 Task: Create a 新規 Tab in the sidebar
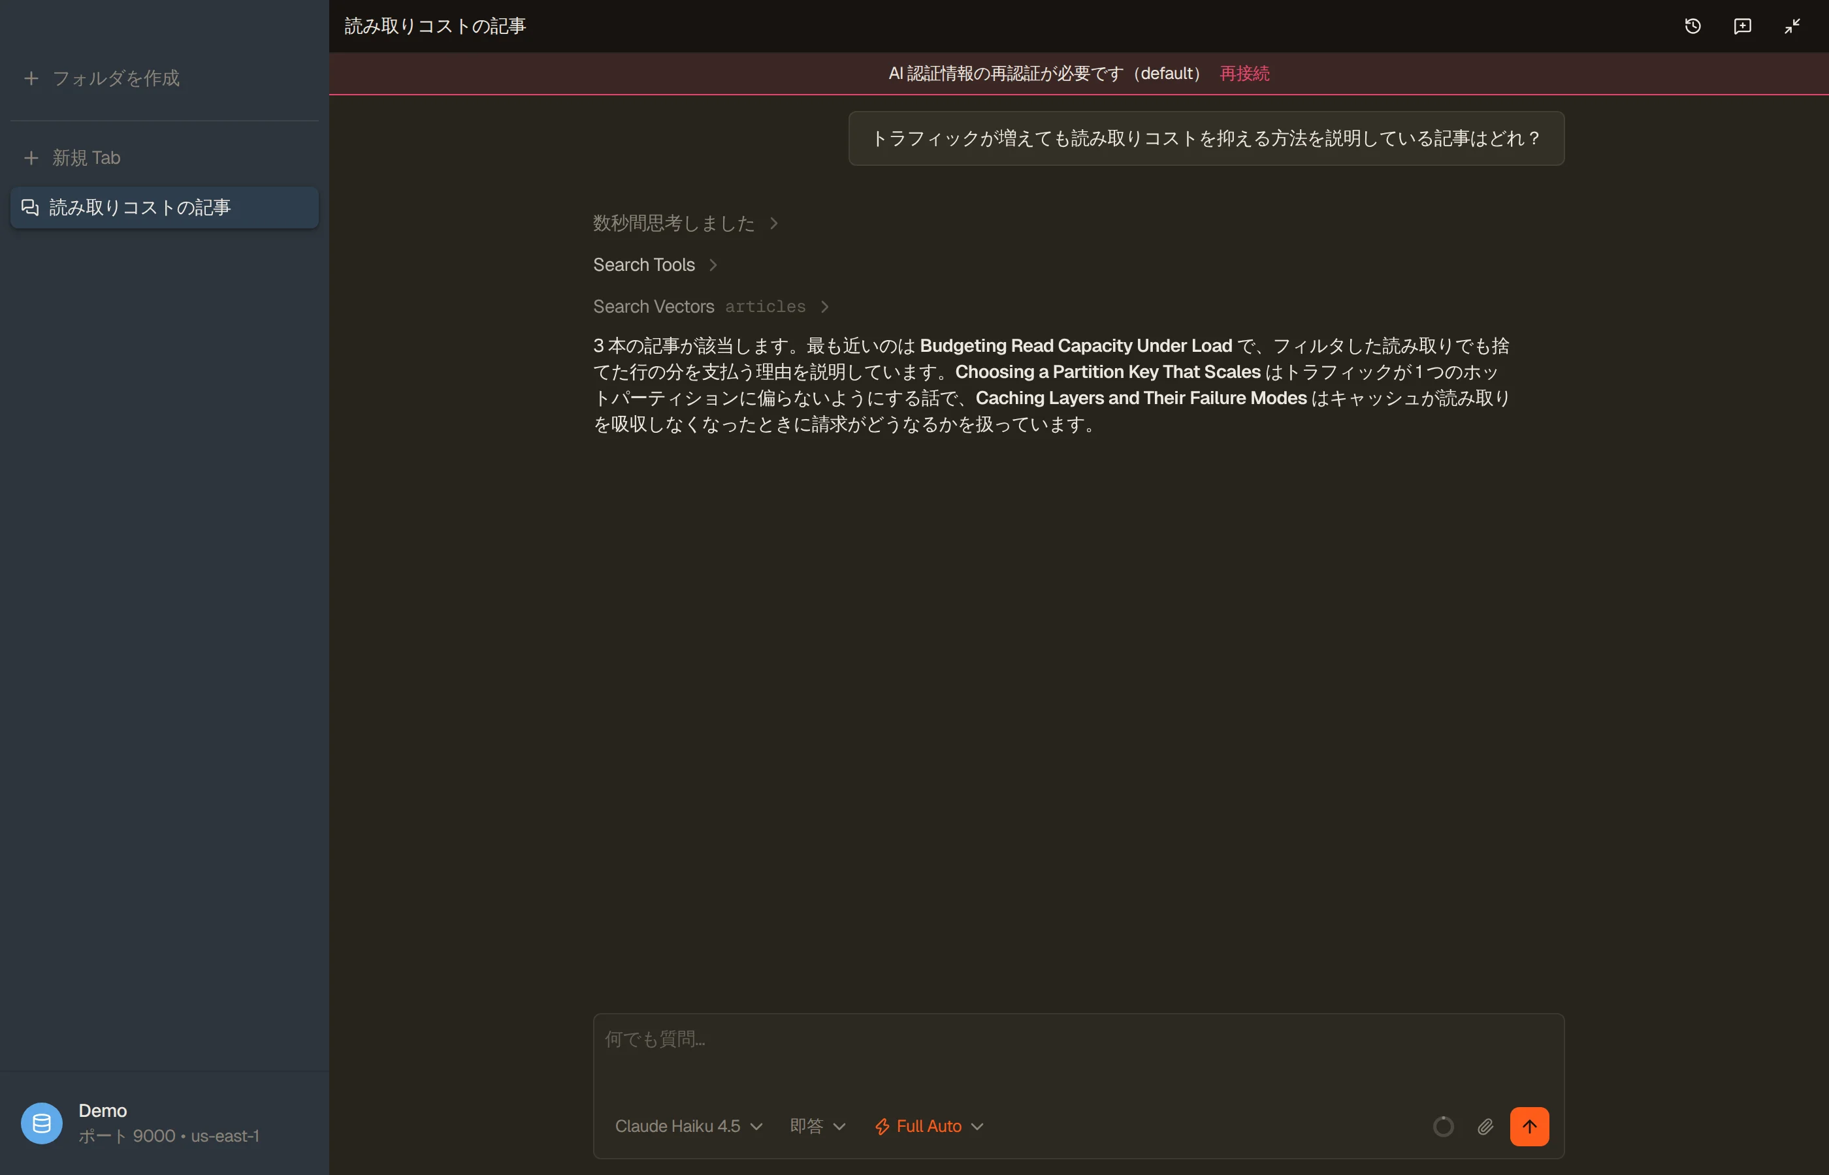coord(164,158)
